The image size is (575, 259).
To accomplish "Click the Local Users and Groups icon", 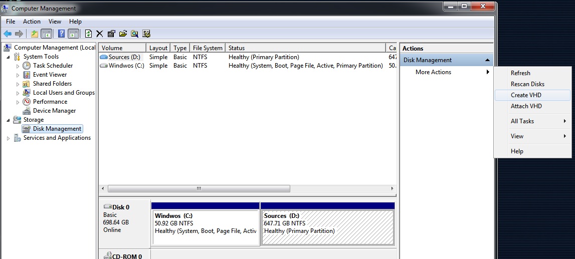I will [x=27, y=93].
